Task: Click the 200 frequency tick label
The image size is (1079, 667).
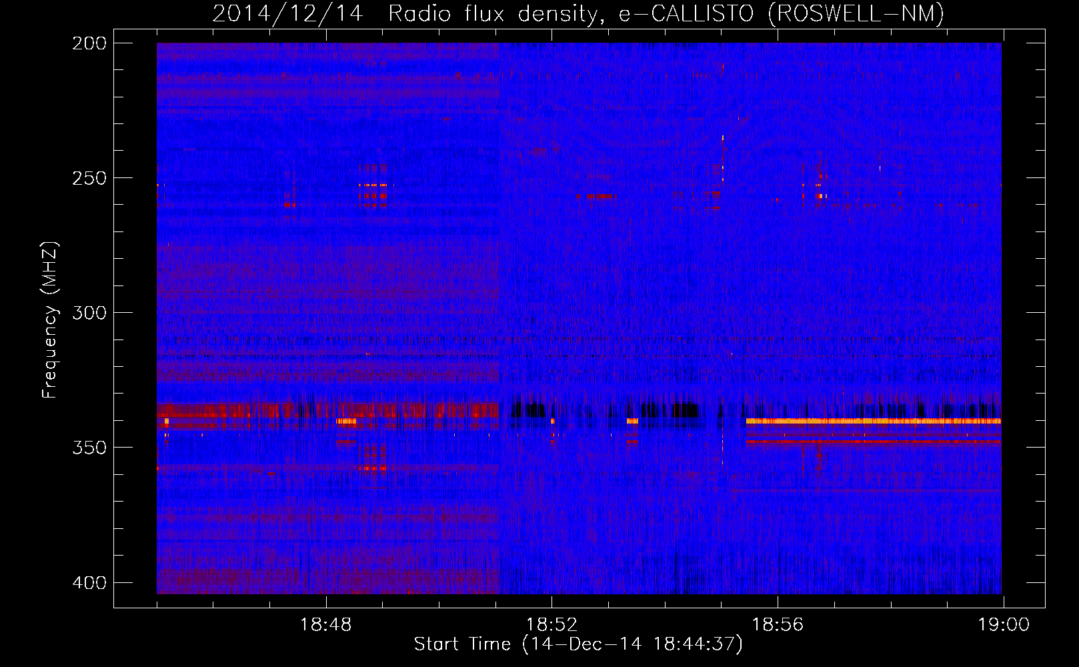Action: [89, 43]
